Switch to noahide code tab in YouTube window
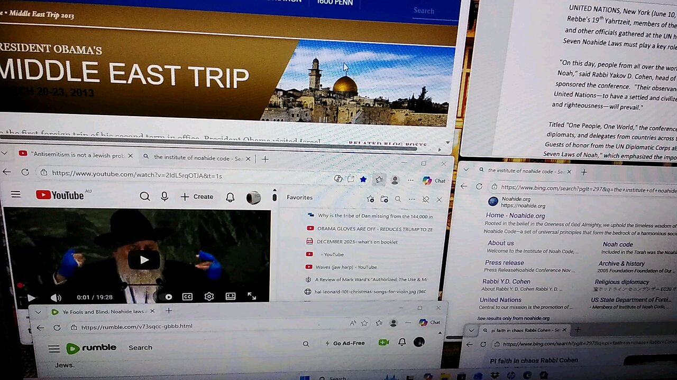This screenshot has height=380, width=677. click(x=197, y=157)
